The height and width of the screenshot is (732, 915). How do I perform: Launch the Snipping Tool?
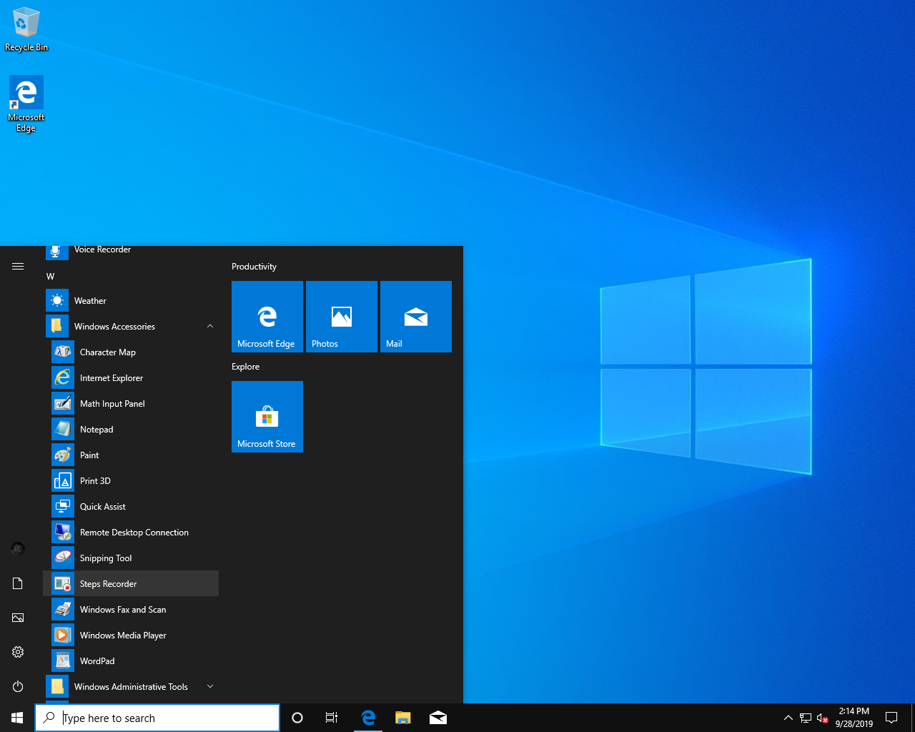tap(131, 558)
